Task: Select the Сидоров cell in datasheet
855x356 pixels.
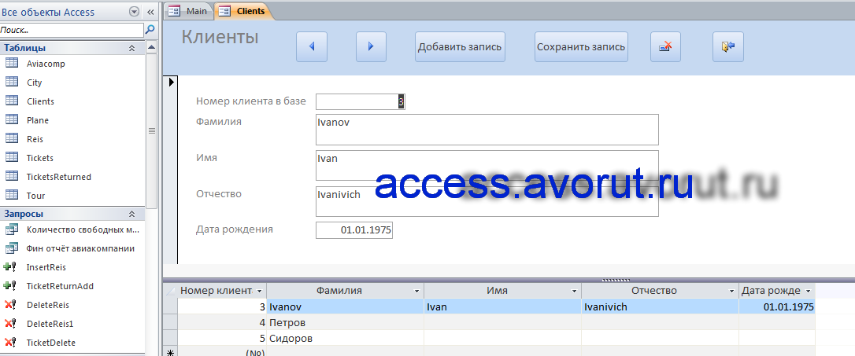Action: (345, 339)
